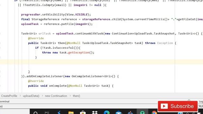Select the uploadData() breadcrumb
203x114 pixels.
click(x=31, y=96)
